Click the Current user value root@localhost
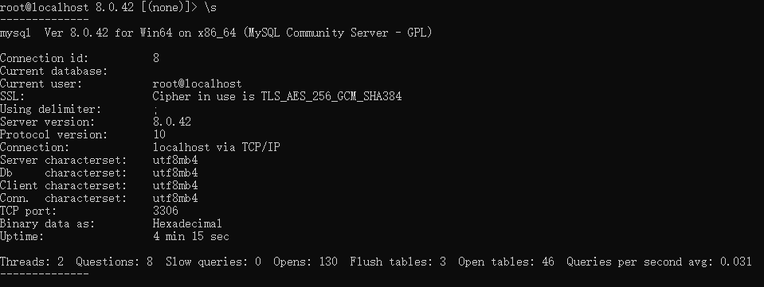This screenshot has height=287, width=764. pos(197,84)
